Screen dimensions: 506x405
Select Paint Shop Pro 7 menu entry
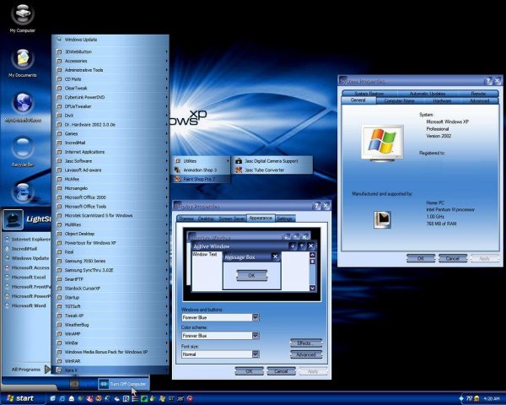click(202, 179)
